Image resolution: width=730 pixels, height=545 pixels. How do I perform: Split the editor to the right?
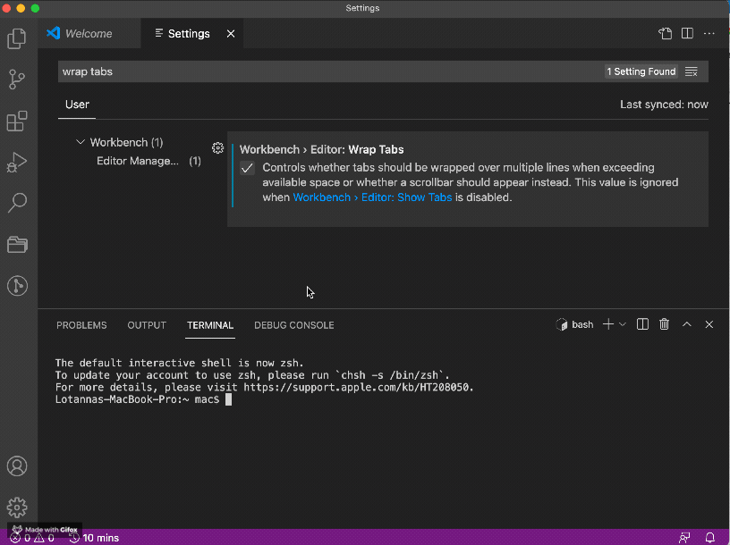point(687,33)
